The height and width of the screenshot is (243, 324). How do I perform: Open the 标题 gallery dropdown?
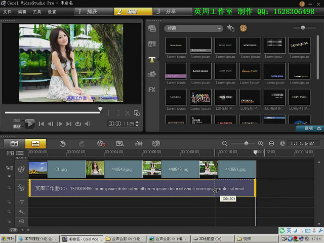(193, 28)
